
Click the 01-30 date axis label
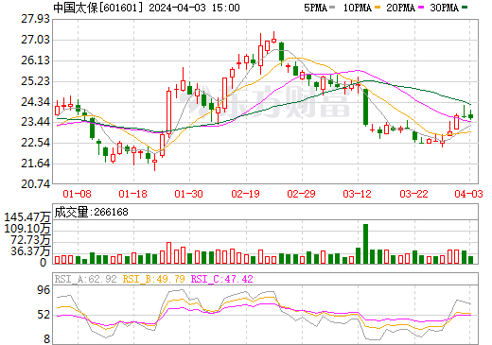tap(188, 194)
